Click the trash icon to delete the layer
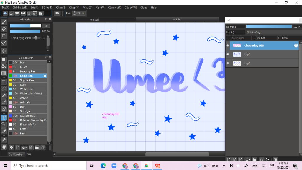Viewport: 302px width, 170px height. (275, 159)
